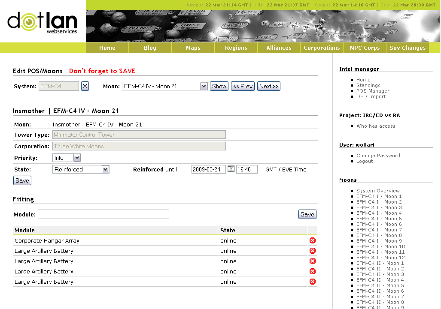441x309 pixels.
Task: Expand the Priority dropdown
Action: coord(67,158)
